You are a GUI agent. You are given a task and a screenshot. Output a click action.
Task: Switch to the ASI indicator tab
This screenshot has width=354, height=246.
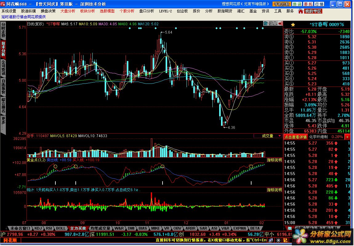click(x=214, y=228)
